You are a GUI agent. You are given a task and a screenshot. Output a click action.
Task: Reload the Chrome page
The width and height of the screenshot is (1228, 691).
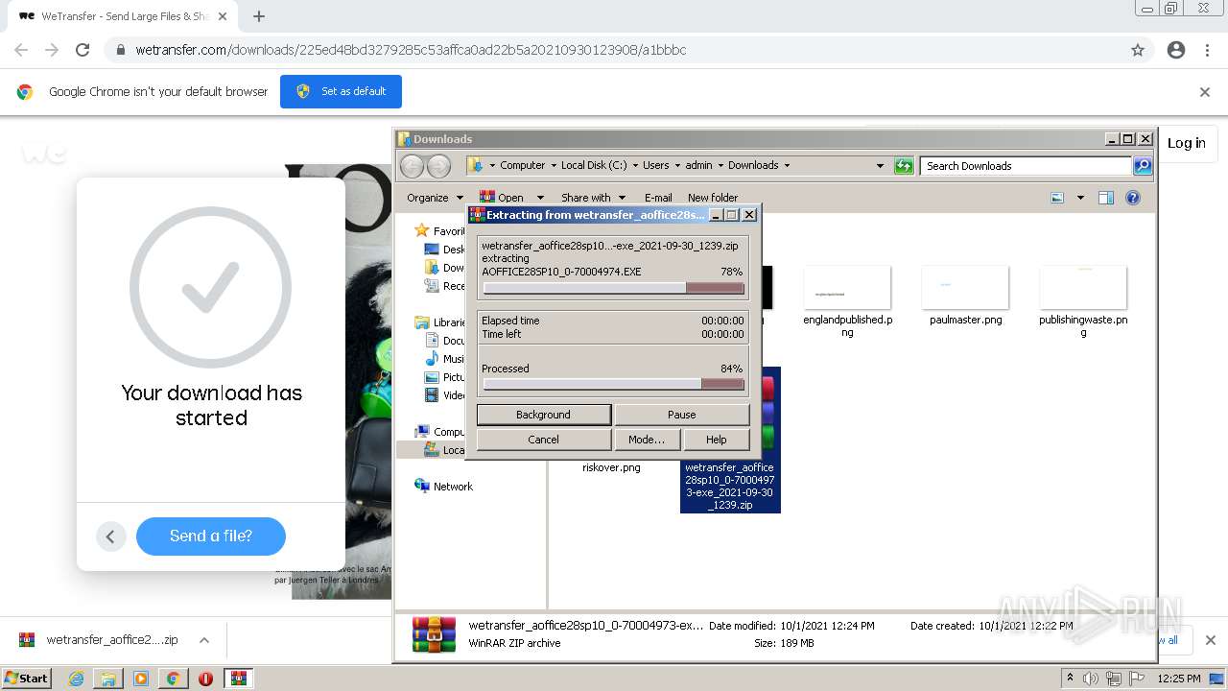pos(83,50)
